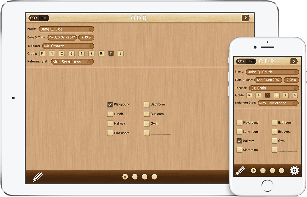
Task: Check blank custom location on iPhone
Action: point(274,150)
